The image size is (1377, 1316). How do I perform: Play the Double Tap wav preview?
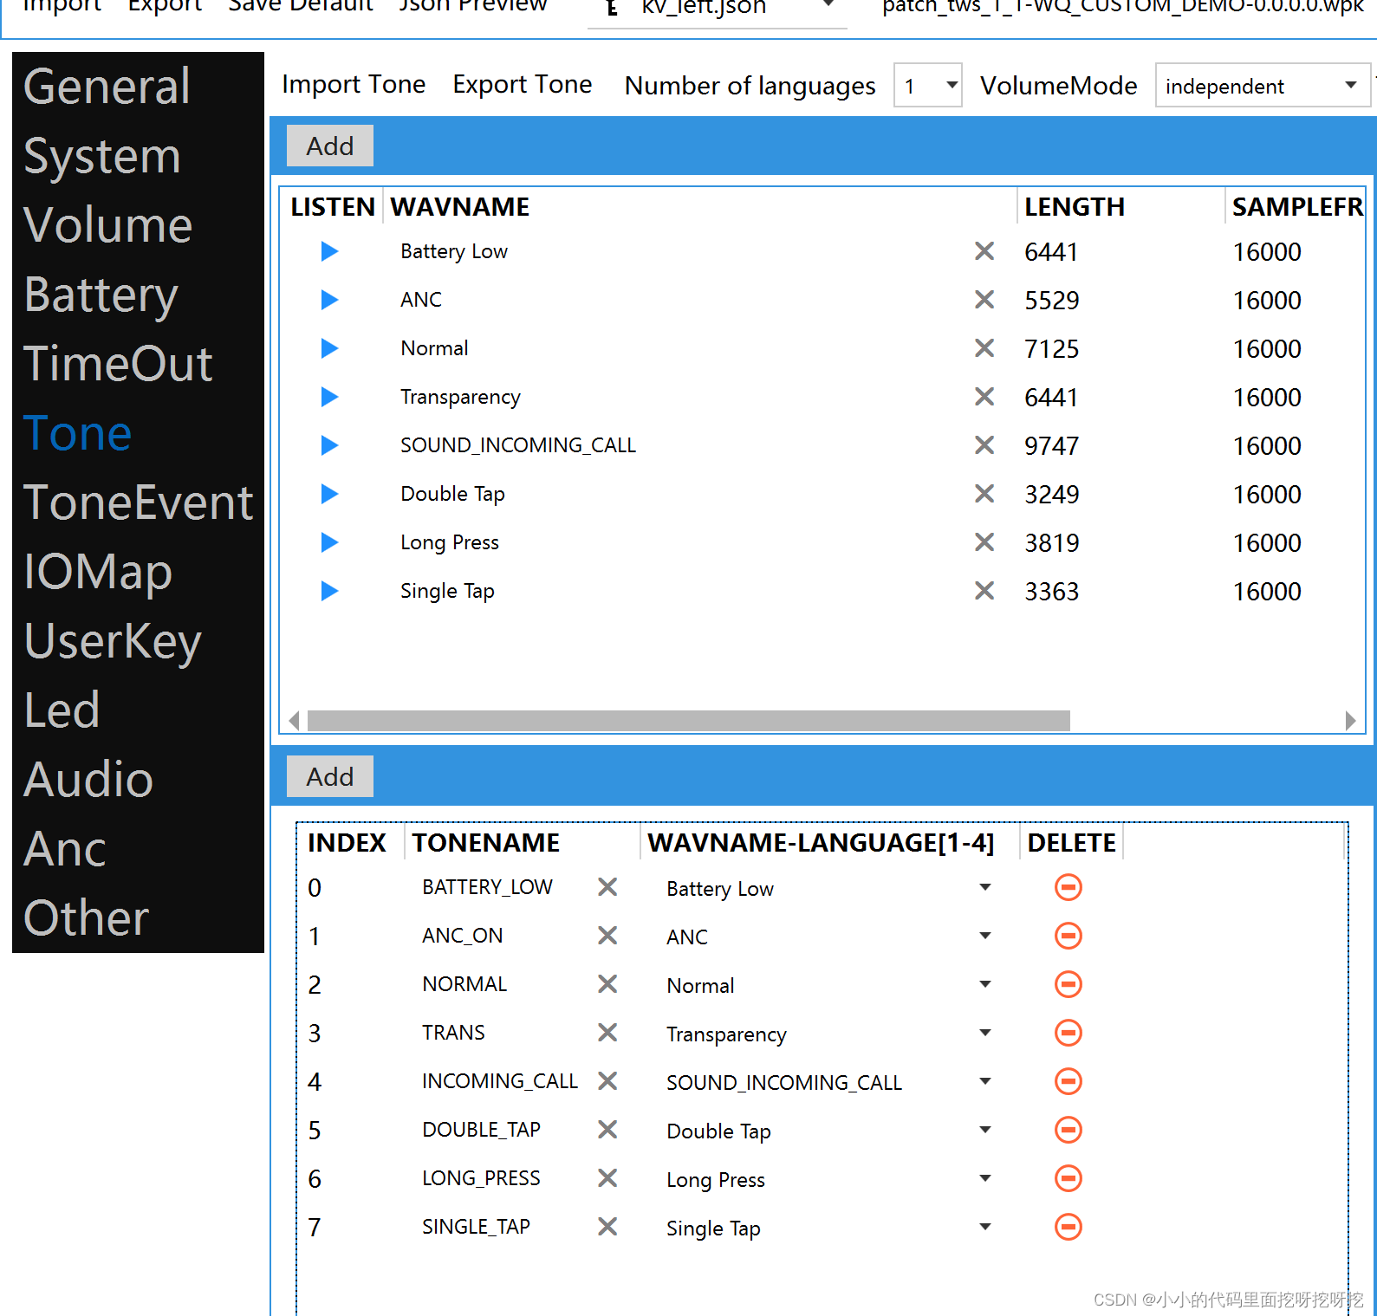click(329, 494)
